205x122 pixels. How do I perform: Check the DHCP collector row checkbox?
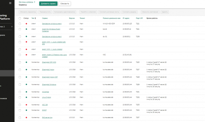(x=20, y=110)
